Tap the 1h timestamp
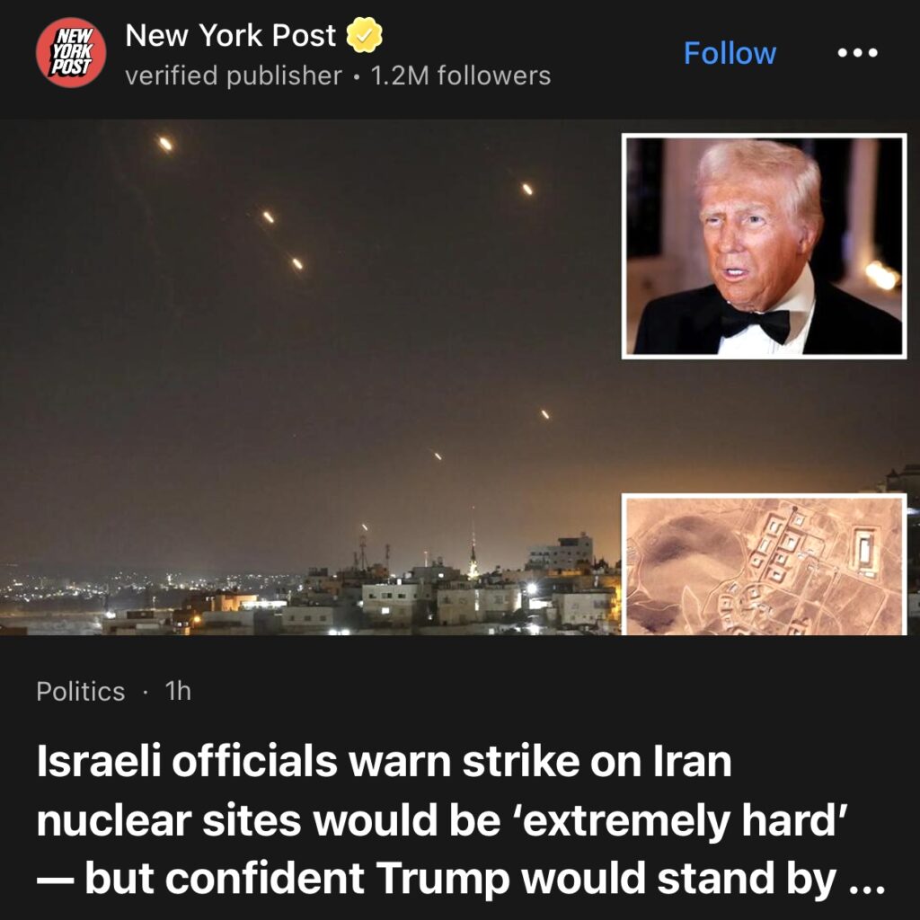This screenshot has height=920, width=920. [x=179, y=691]
